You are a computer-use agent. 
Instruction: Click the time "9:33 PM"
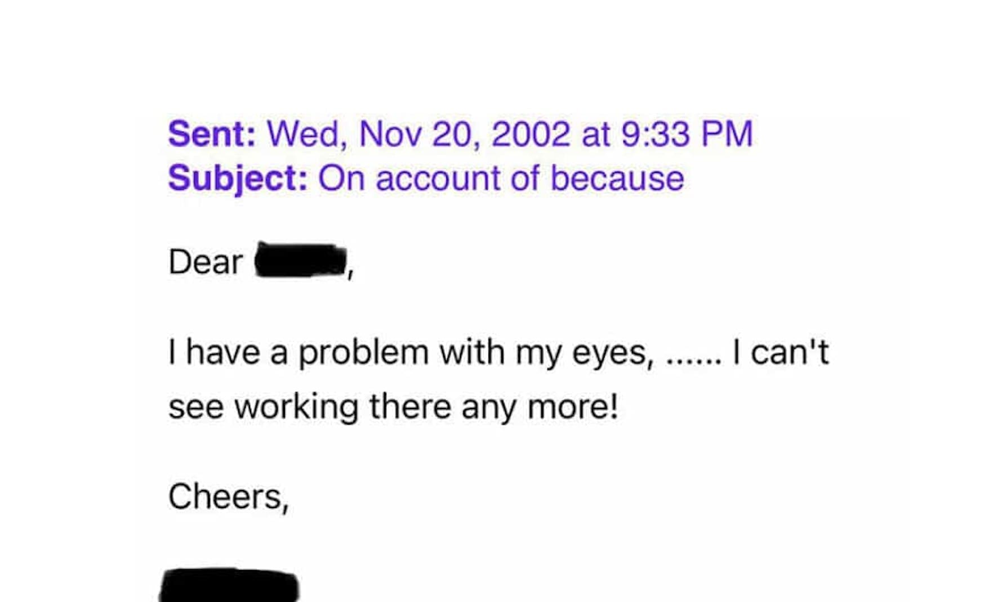point(687,134)
